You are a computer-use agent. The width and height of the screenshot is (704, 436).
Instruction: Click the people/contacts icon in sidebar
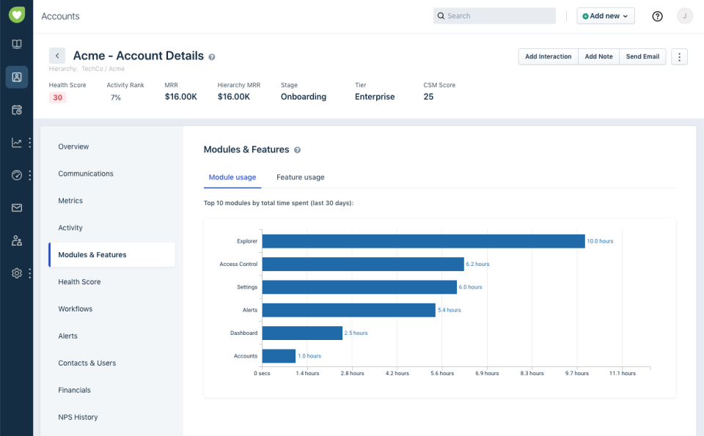[x=16, y=240]
